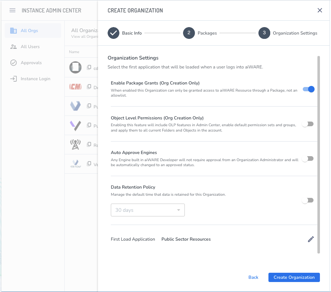
Task: Open the 30 days retention dropdown
Action: click(148, 210)
